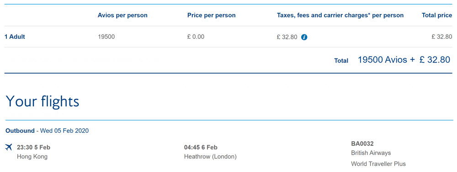Click the Avios per person header
Screen dimensions: 457x172
tap(122, 16)
